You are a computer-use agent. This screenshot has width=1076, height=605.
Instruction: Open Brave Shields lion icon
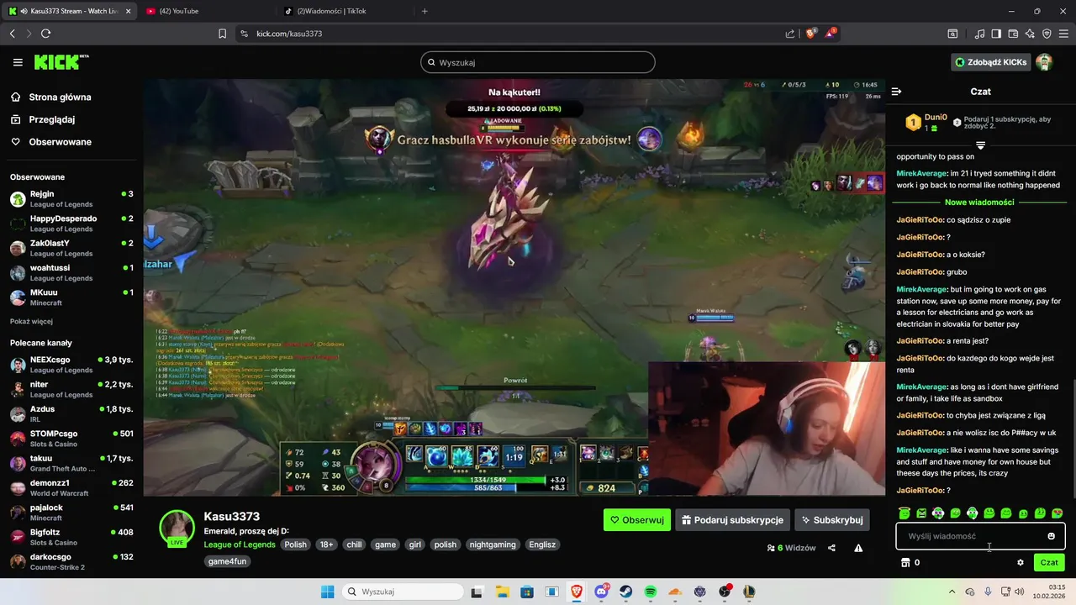tap(811, 34)
